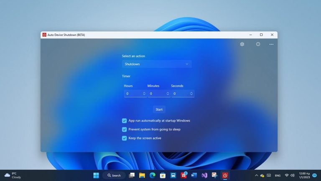Screen dimensions: 321x181
Task: Show hidden system tray icons
Action: [256, 175]
